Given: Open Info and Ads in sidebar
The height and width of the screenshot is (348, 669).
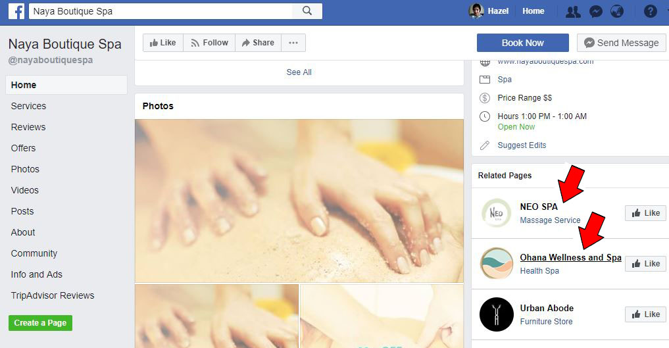Looking at the screenshot, I should click(37, 274).
